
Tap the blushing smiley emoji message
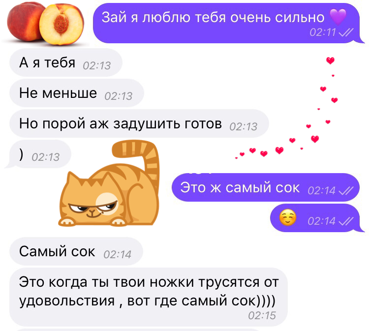tap(315, 218)
